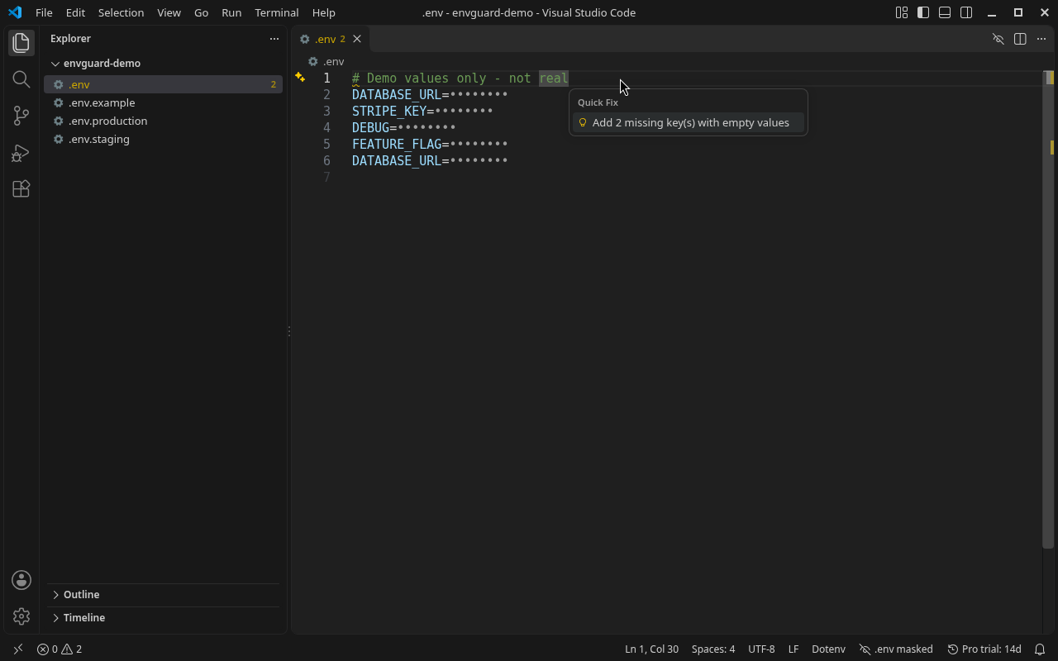Open the Source Control view
The image size is (1058, 661).
point(21,116)
